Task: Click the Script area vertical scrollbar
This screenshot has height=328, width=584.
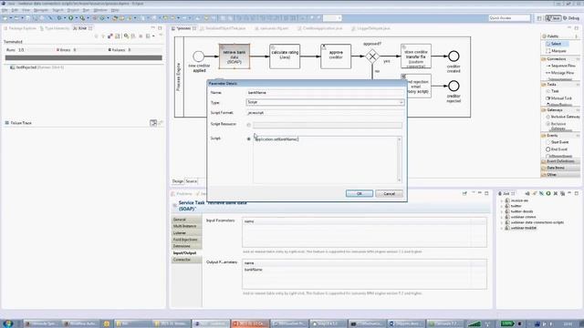Action: click(x=400, y=159)
